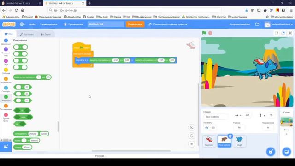Open the language globe dropdown
Image resolution: width=295 pixels, height=166 pixels.
point(23,24)
